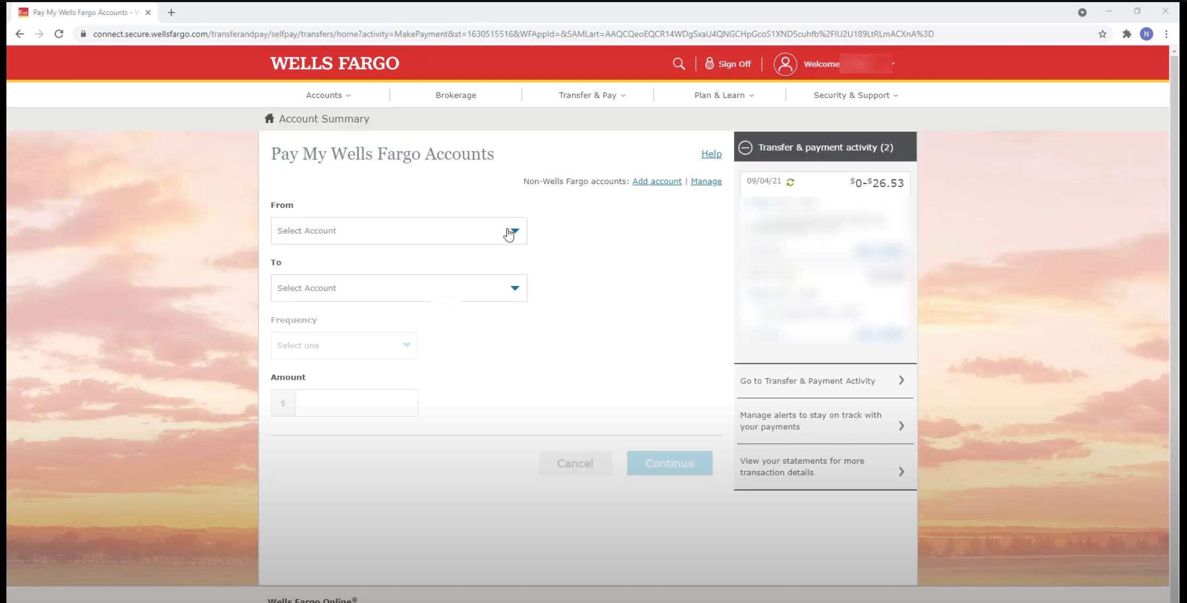Click inside the Amount dollar input field
Viewport: 1187px width, 603px height.
(x=356, y=403)
